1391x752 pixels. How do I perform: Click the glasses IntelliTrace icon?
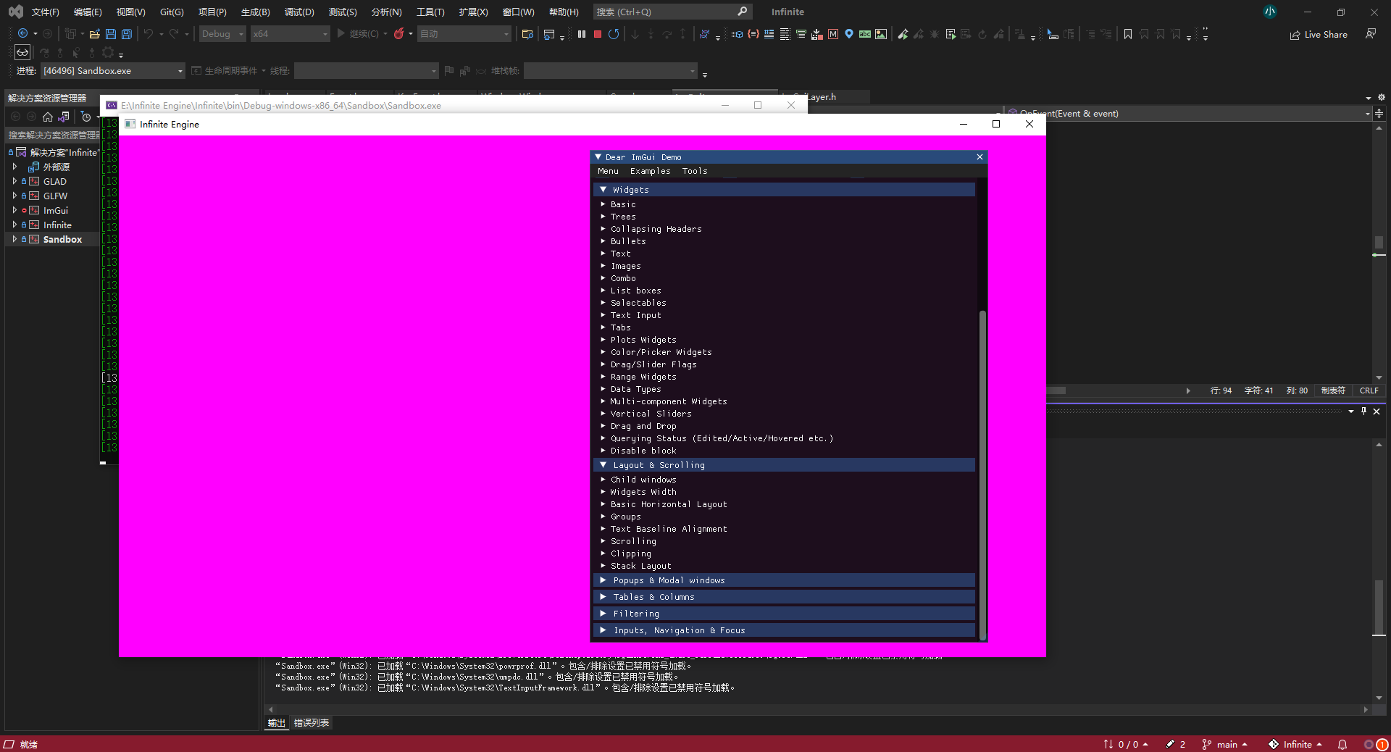tap(22, 52)
